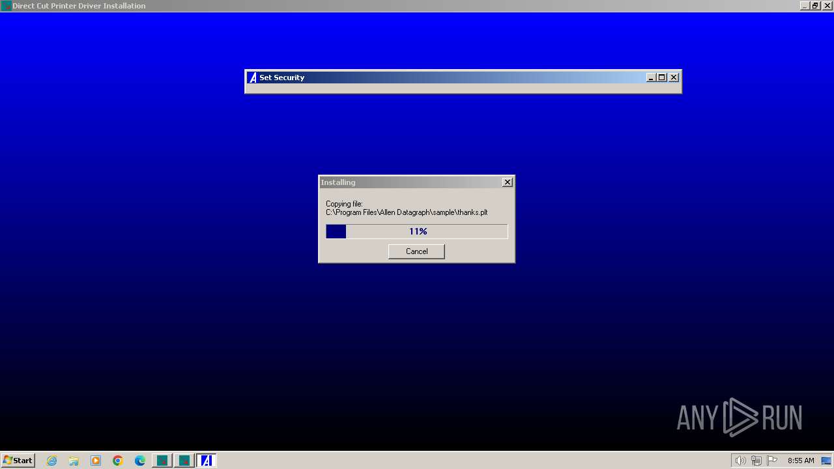Close the Installing dialog
This screenshot has width=834, height=469.
tap(508, 182)
